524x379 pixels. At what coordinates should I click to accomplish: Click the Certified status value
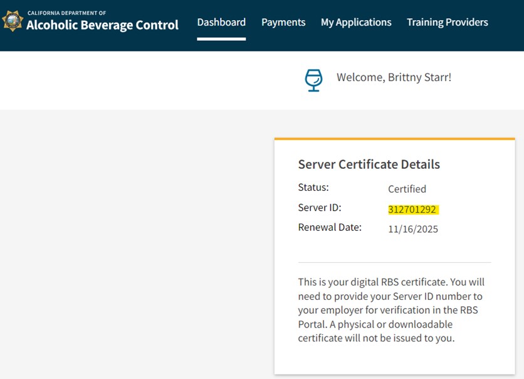point(407,189)
